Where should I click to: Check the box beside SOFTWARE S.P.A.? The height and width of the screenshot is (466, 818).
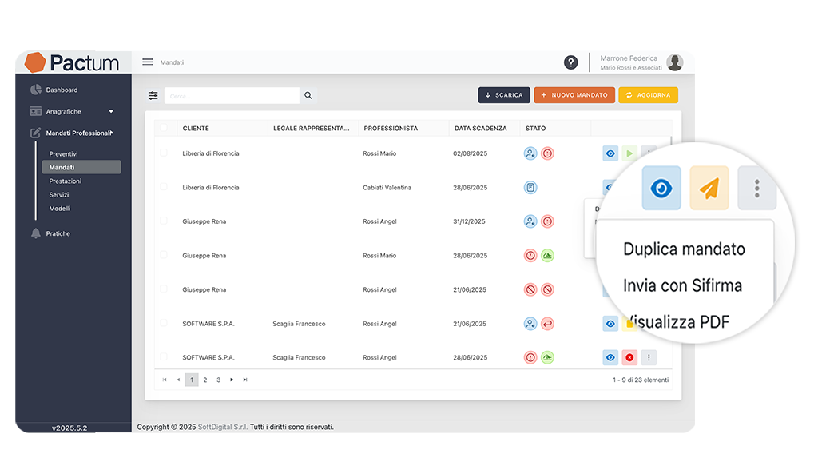(x=165, y=324)
